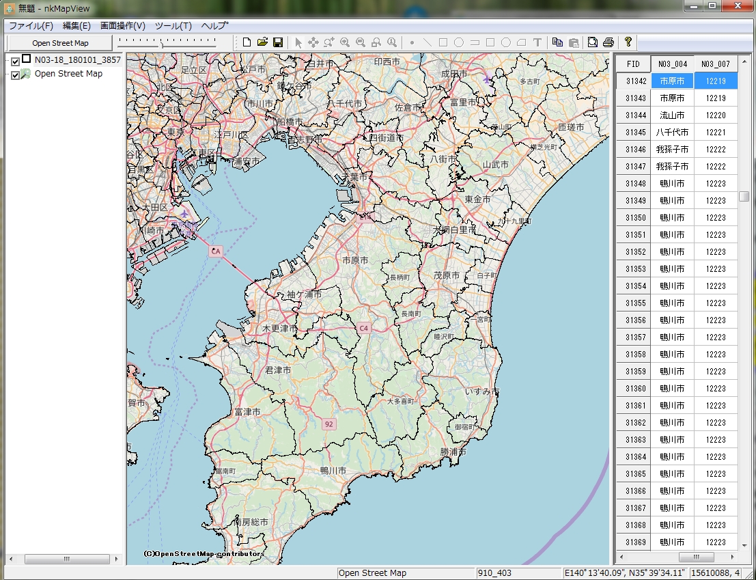Uncheck the N03-18_180101_3857 layer checkbox

[x=15, y=61]
